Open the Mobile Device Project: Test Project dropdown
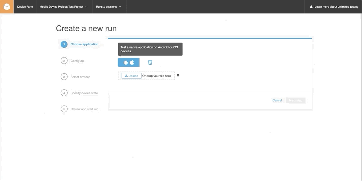 [x=63, y=7]
